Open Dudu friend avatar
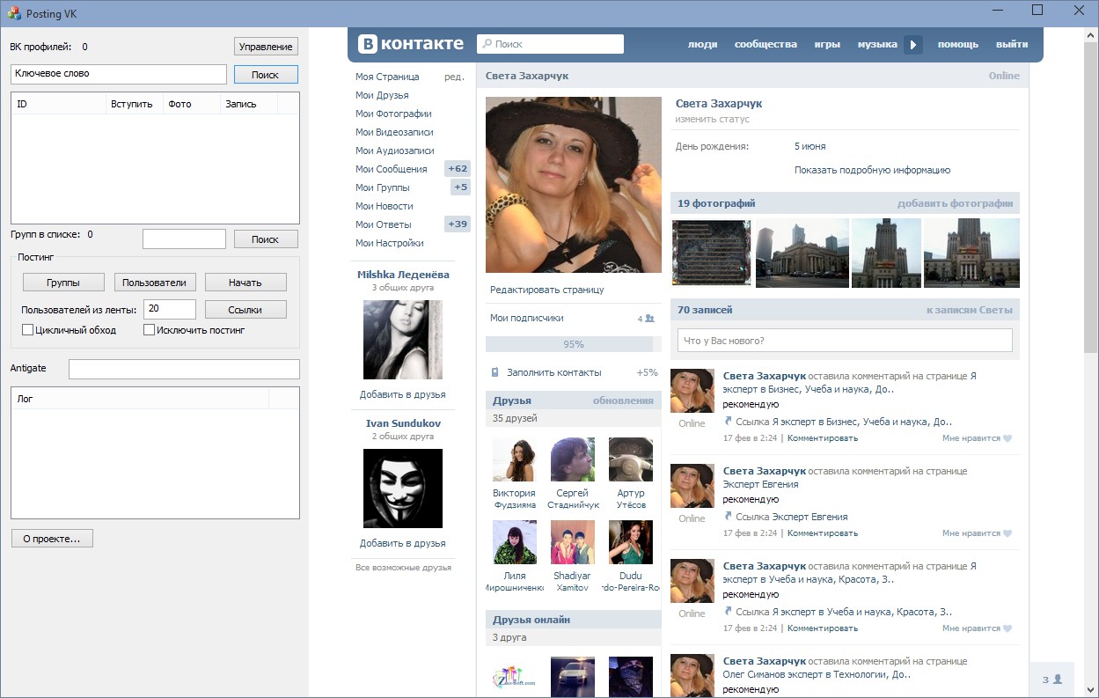This screenshot has width=1099, height=698. (631, 542)
